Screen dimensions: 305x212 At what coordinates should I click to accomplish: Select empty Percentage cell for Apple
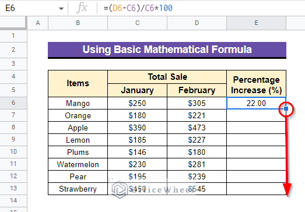(256, 128)
